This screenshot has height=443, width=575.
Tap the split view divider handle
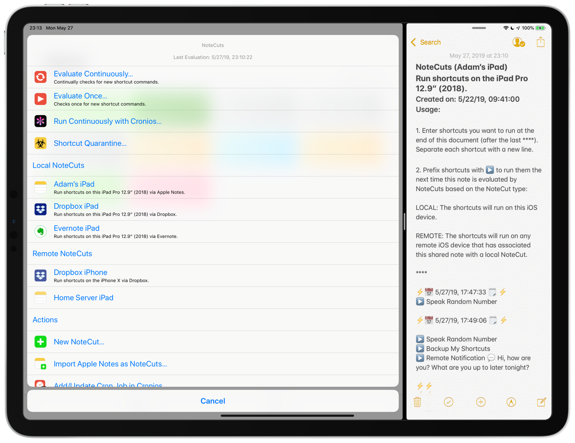pyautogui.click(x=404, y=221)
